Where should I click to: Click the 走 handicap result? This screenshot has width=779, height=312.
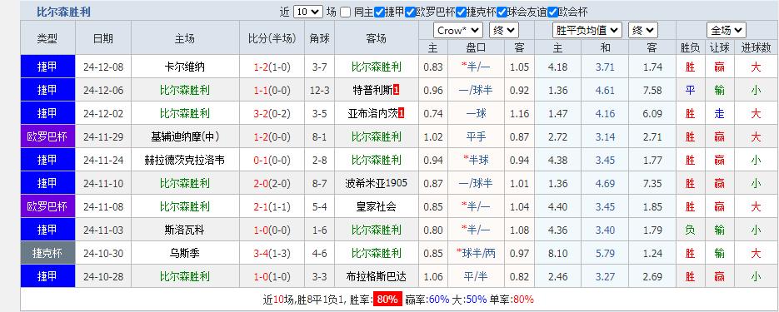click(x=719, y=114)
